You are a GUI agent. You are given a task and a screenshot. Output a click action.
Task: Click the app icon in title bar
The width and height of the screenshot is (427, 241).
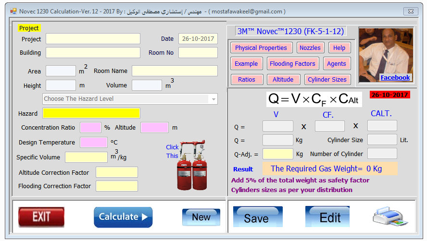(x=13, y=12)
